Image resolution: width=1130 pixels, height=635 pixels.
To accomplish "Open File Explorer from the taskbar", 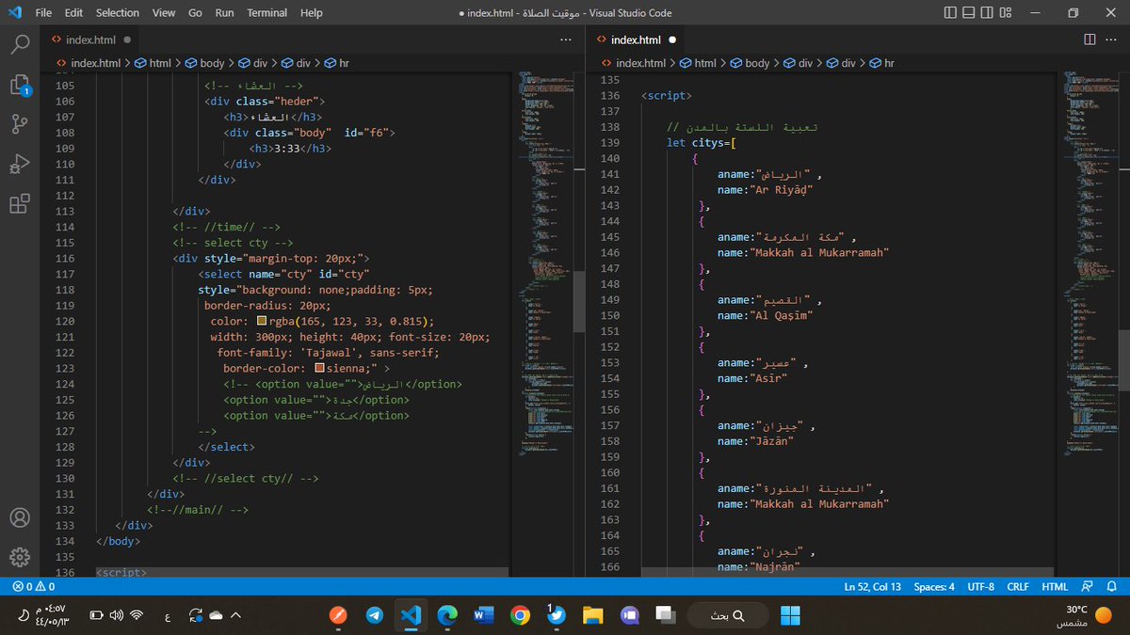I will tap(592, 615).
